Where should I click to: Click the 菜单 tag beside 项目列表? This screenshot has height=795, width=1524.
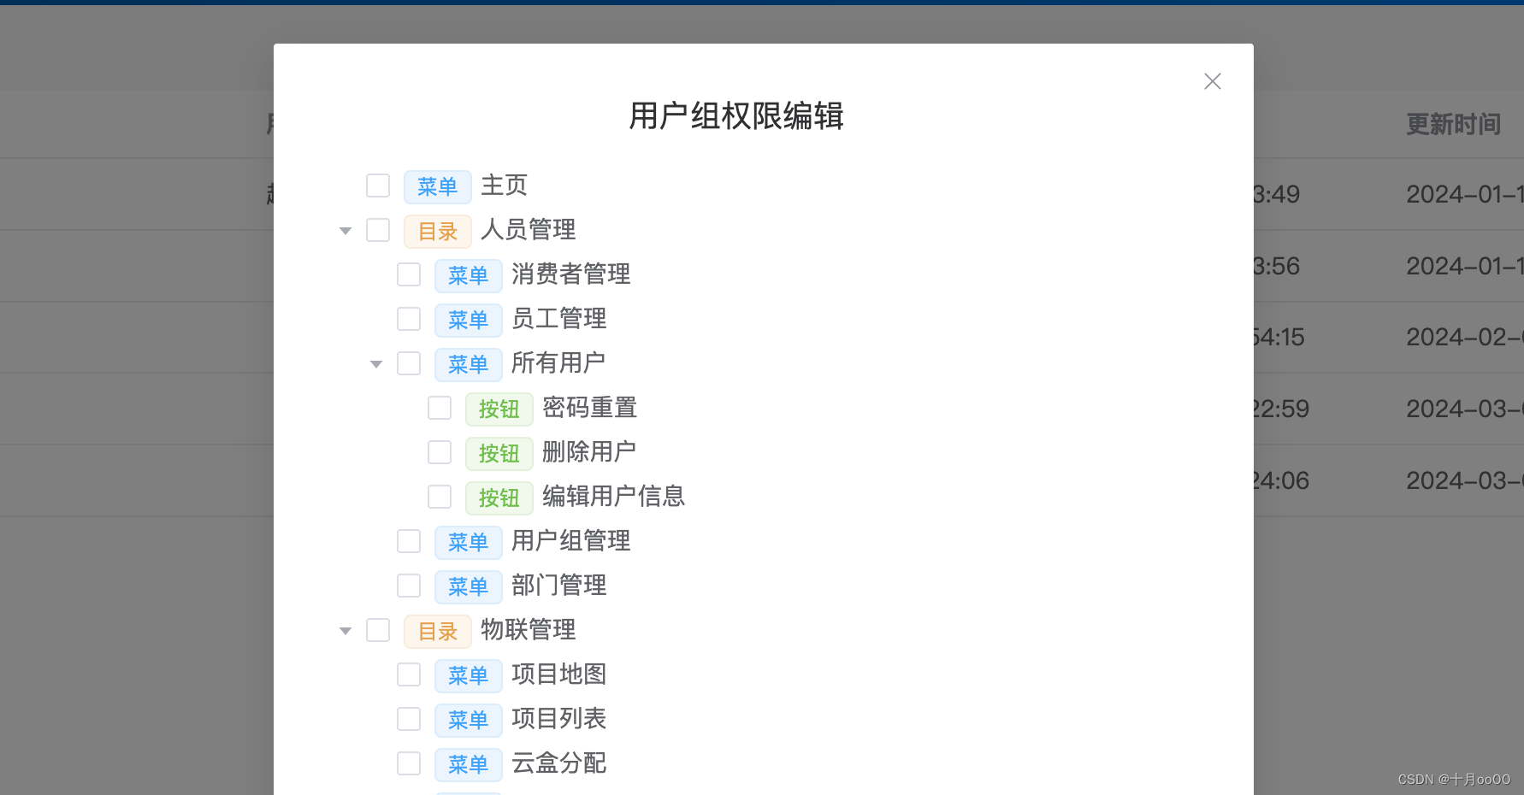click(469, 720)
